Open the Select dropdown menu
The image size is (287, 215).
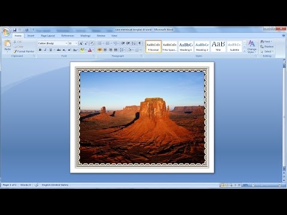click(267, 51)
